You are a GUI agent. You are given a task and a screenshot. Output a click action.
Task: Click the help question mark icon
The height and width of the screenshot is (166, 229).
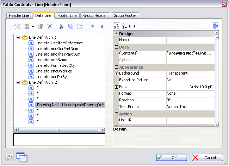pos(10,158)
